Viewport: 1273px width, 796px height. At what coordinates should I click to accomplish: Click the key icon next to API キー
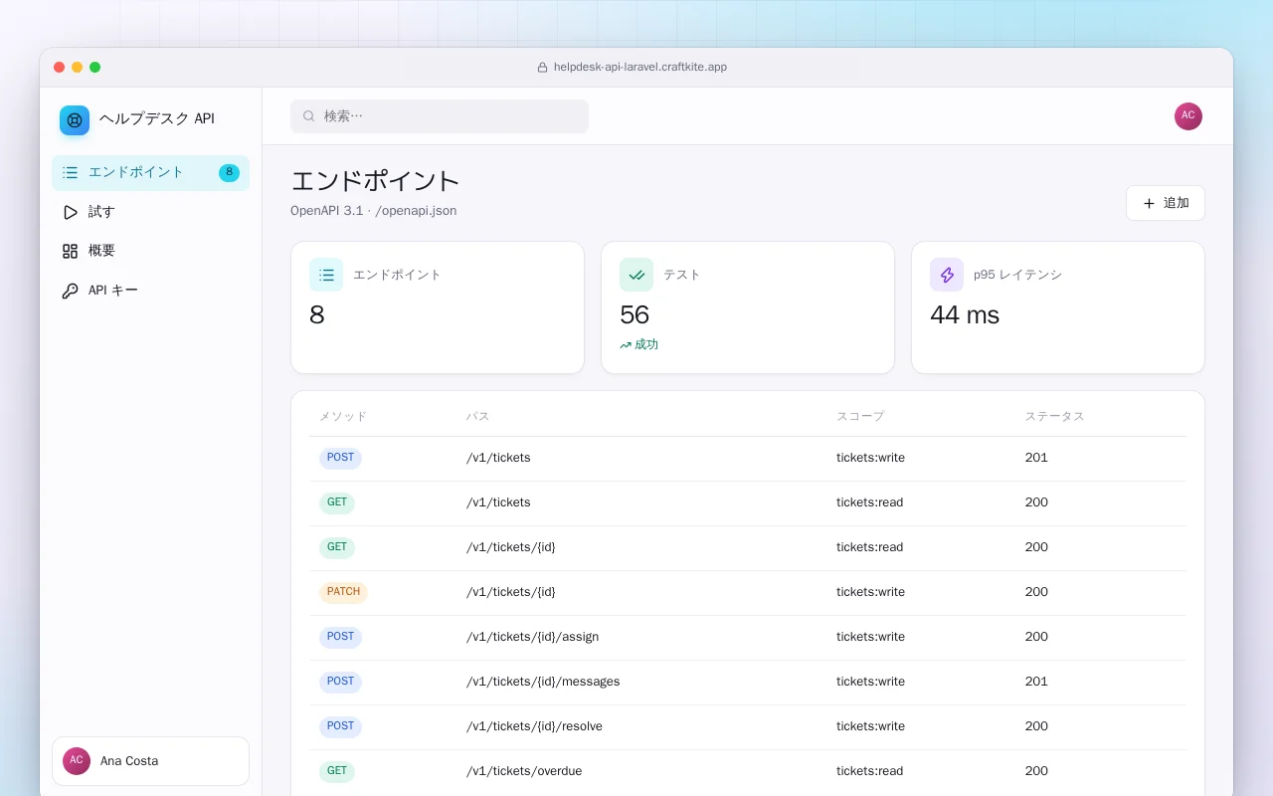coord(70,291)
